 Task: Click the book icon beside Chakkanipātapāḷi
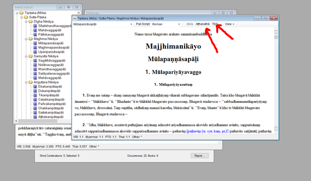click(x=35, y=108)
